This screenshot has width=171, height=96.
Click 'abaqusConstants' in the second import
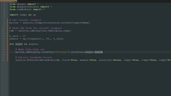click(x=28, y=7)
